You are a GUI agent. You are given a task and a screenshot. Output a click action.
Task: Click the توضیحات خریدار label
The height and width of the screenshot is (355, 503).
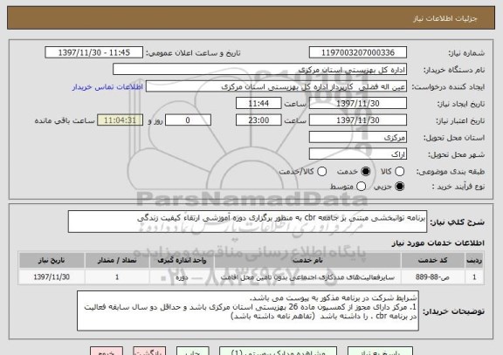(x=453, y=311)
